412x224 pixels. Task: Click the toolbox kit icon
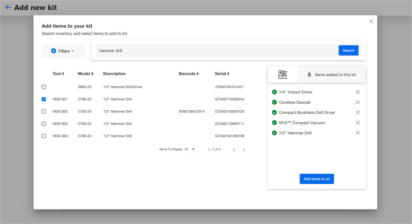[x=283, y=75]
